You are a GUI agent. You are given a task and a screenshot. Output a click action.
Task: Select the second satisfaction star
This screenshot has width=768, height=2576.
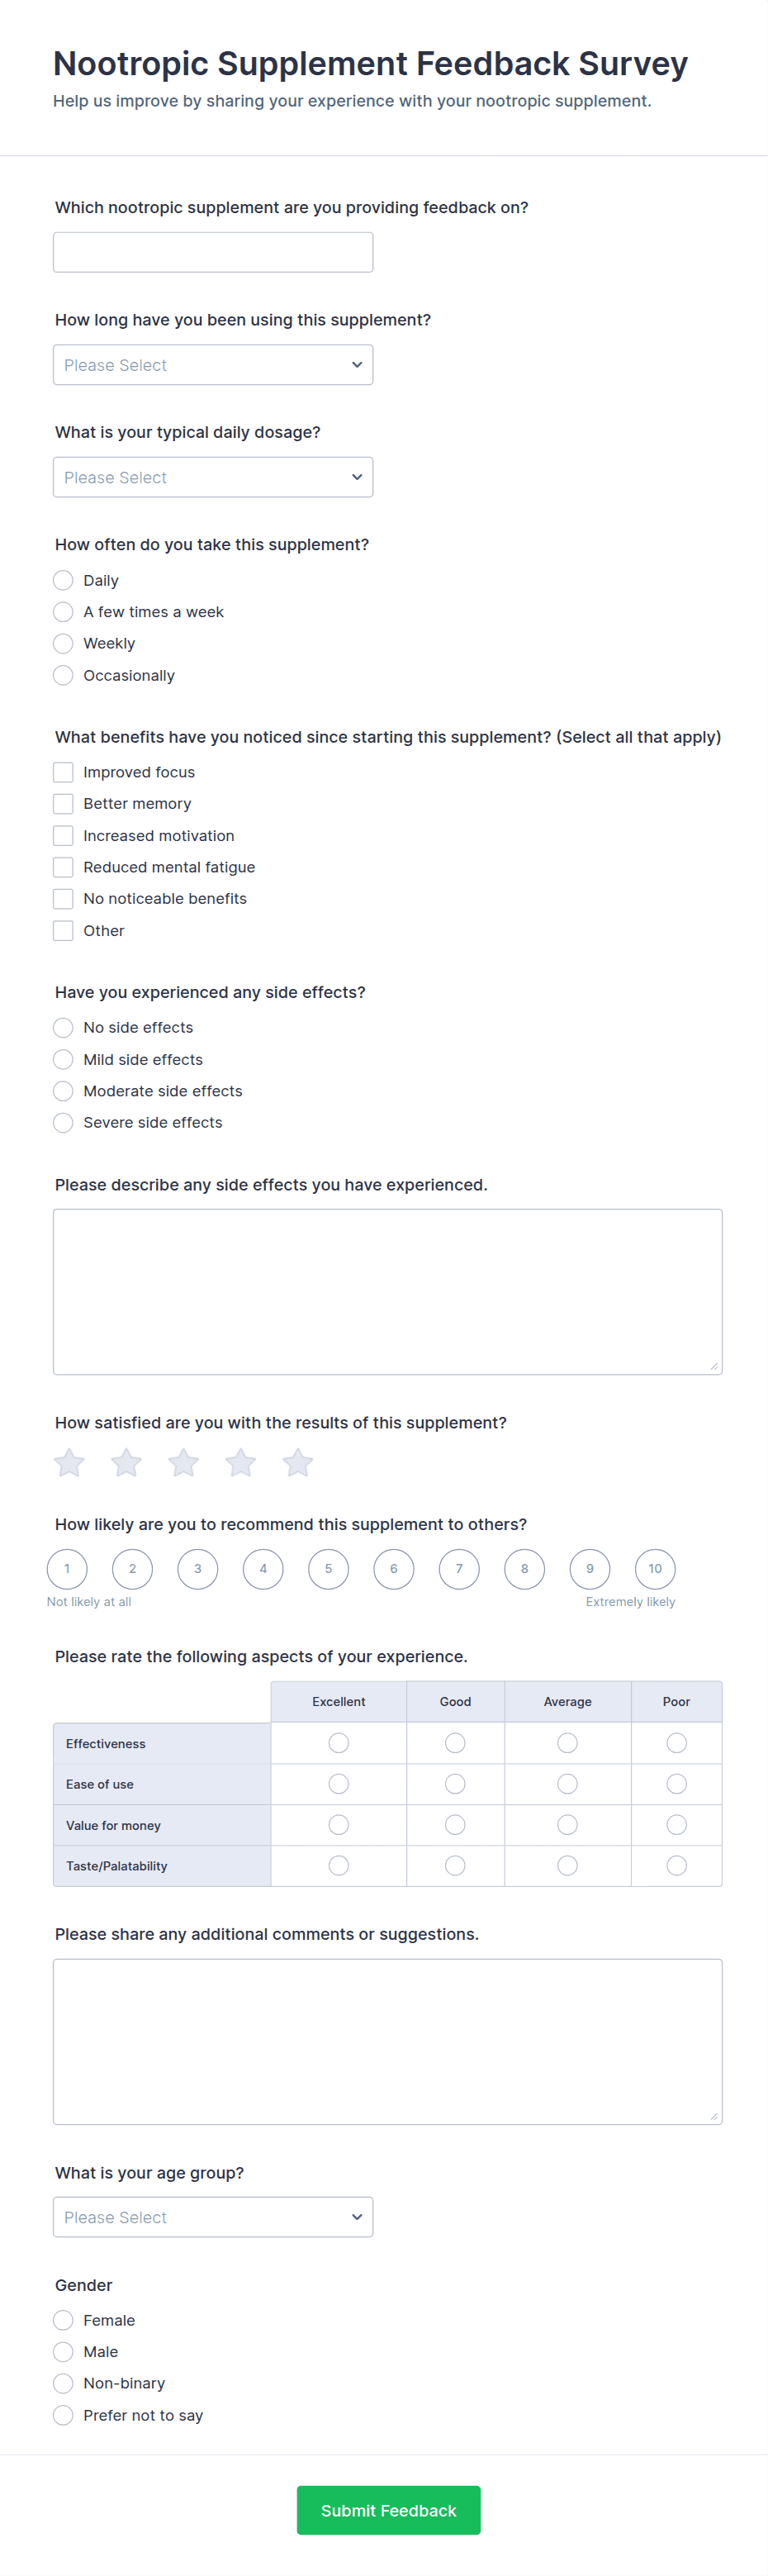[x=126, y=1463]
